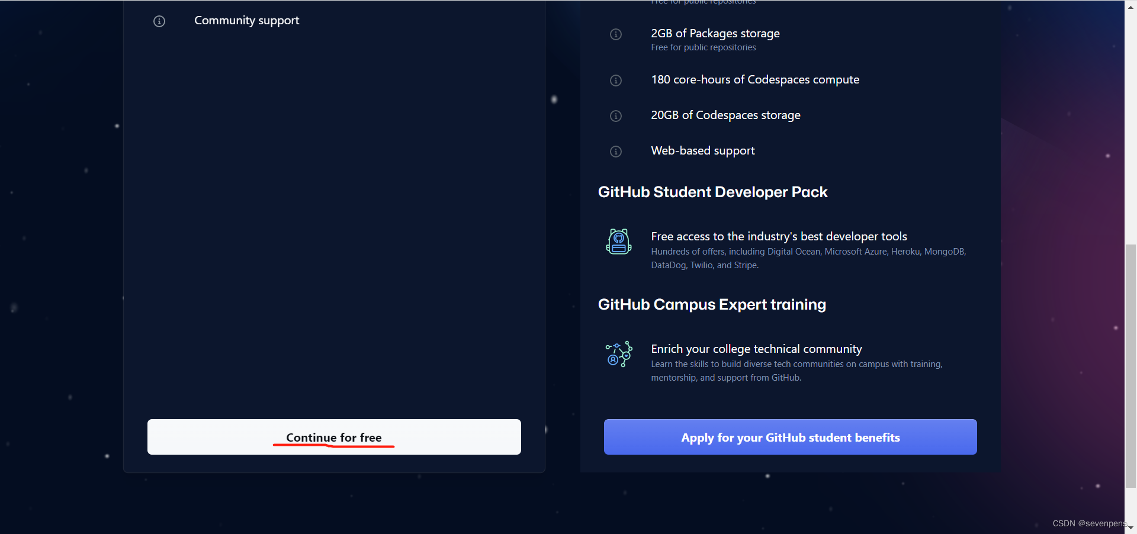
Task: Click the Student Developer Pack backpack icon
Action: point(619,242)
